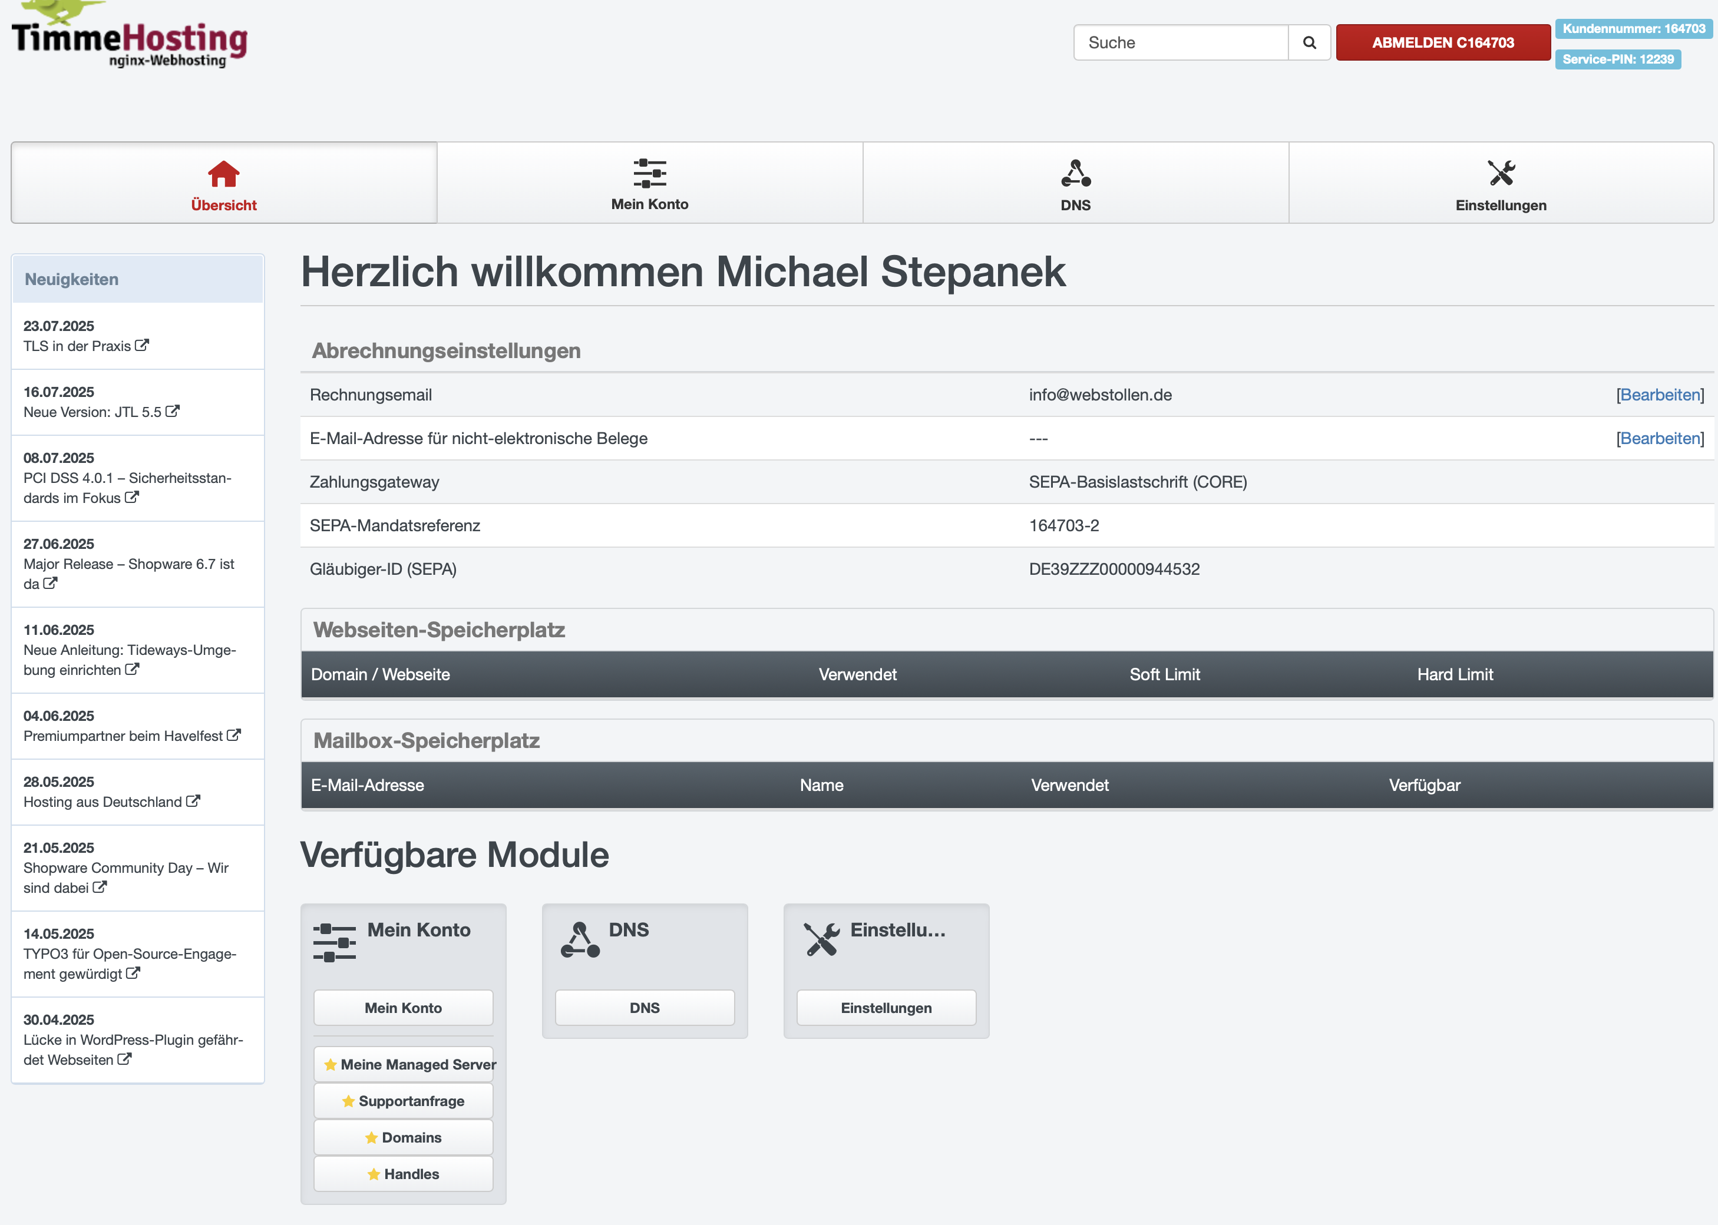Screen dimensions: 1718x1225
Task: Read news item Hosting aus Deutschland
Action: tap(103, 802)
